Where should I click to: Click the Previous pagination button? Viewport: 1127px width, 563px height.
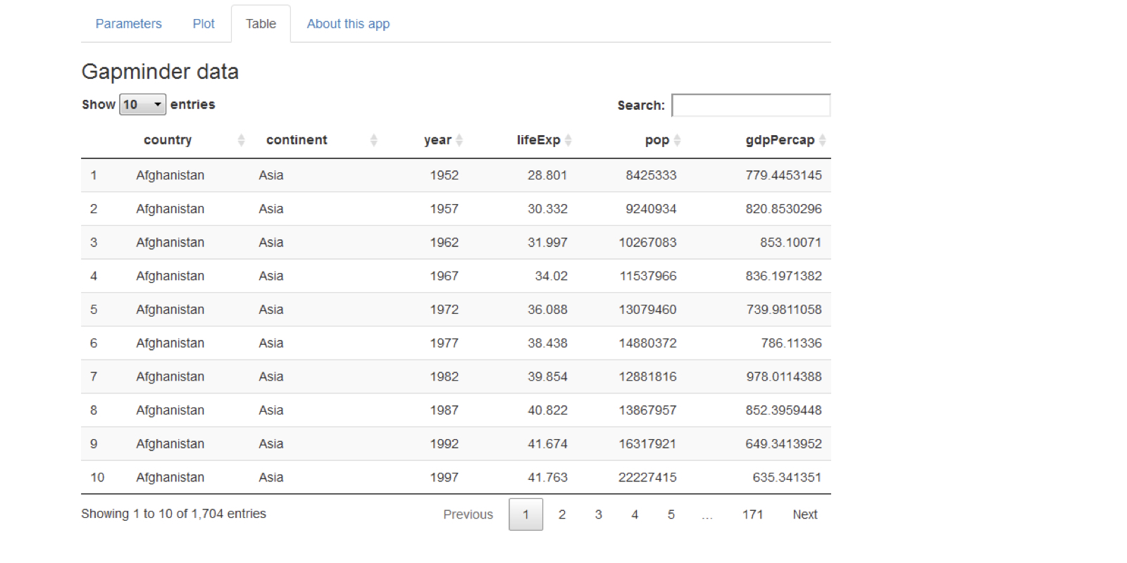point(468,514)
